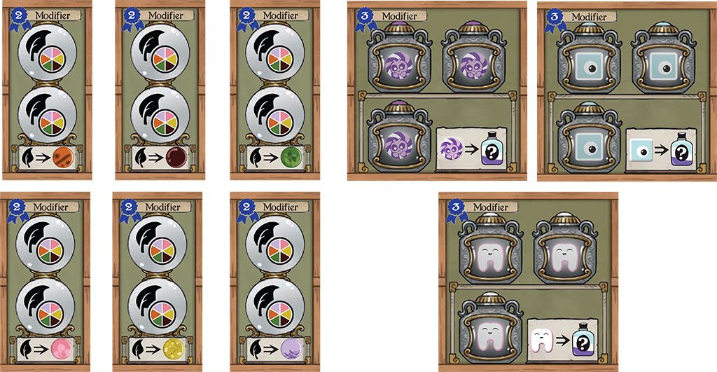Click top feather icon on yellow potion card
This screenshot has width=717, height=372.
pyautogui.click(x=141, y=235)
